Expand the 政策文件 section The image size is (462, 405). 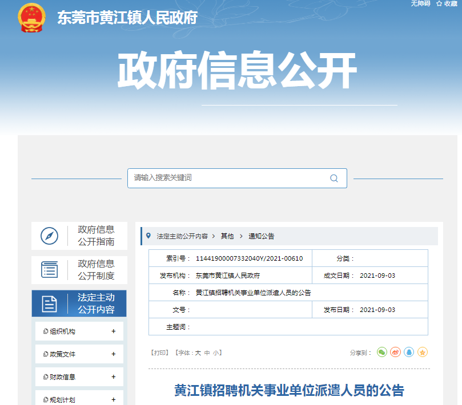coord(114,354)
